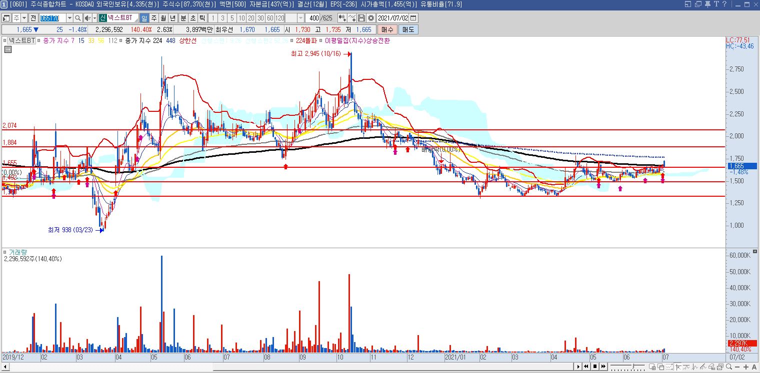
Task: Click the 주 button at toolbar left
Action: coord(16,18)
